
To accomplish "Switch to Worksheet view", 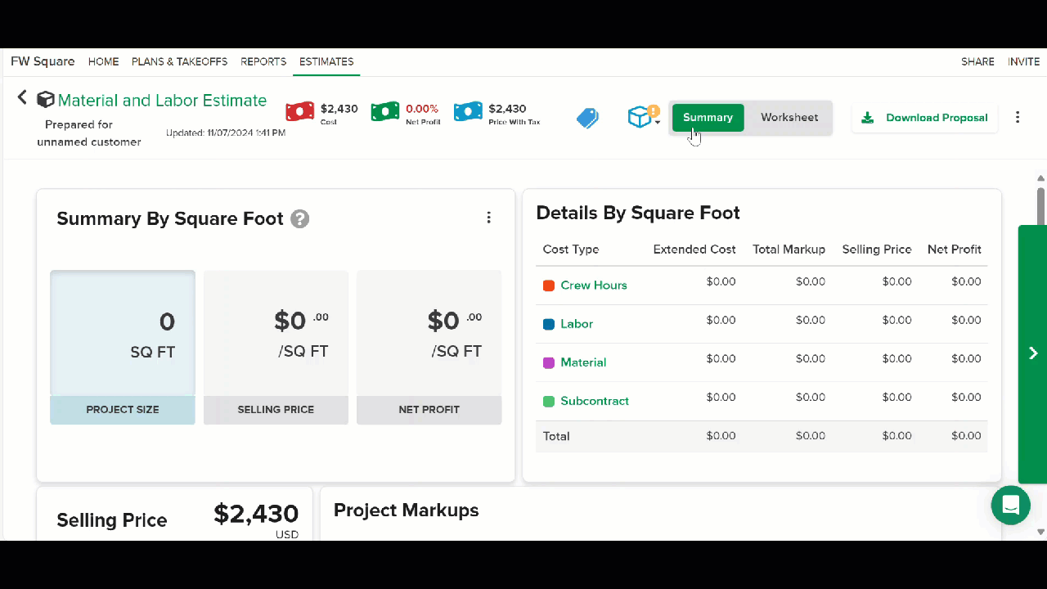I will pos(789,117).
